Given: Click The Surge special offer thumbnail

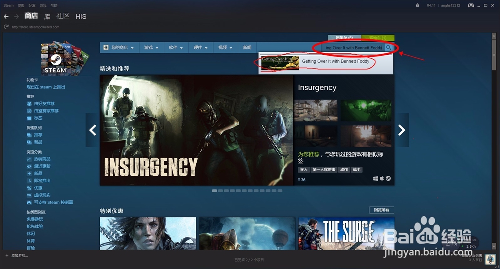Looking at the screenshot, I should pyautogui.click(x=346, y=234).
